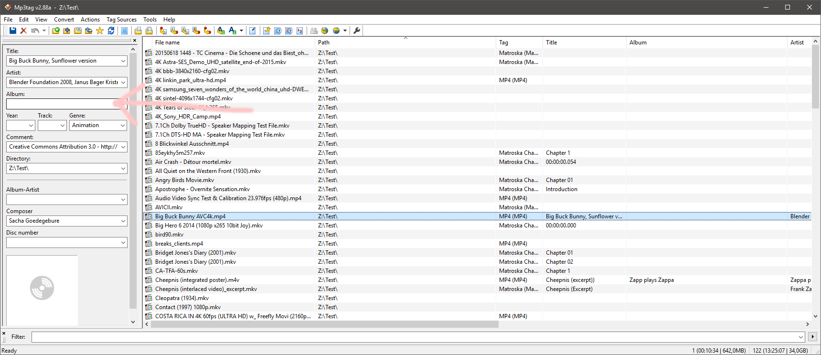Open the Help menu

tap(169, 20)
